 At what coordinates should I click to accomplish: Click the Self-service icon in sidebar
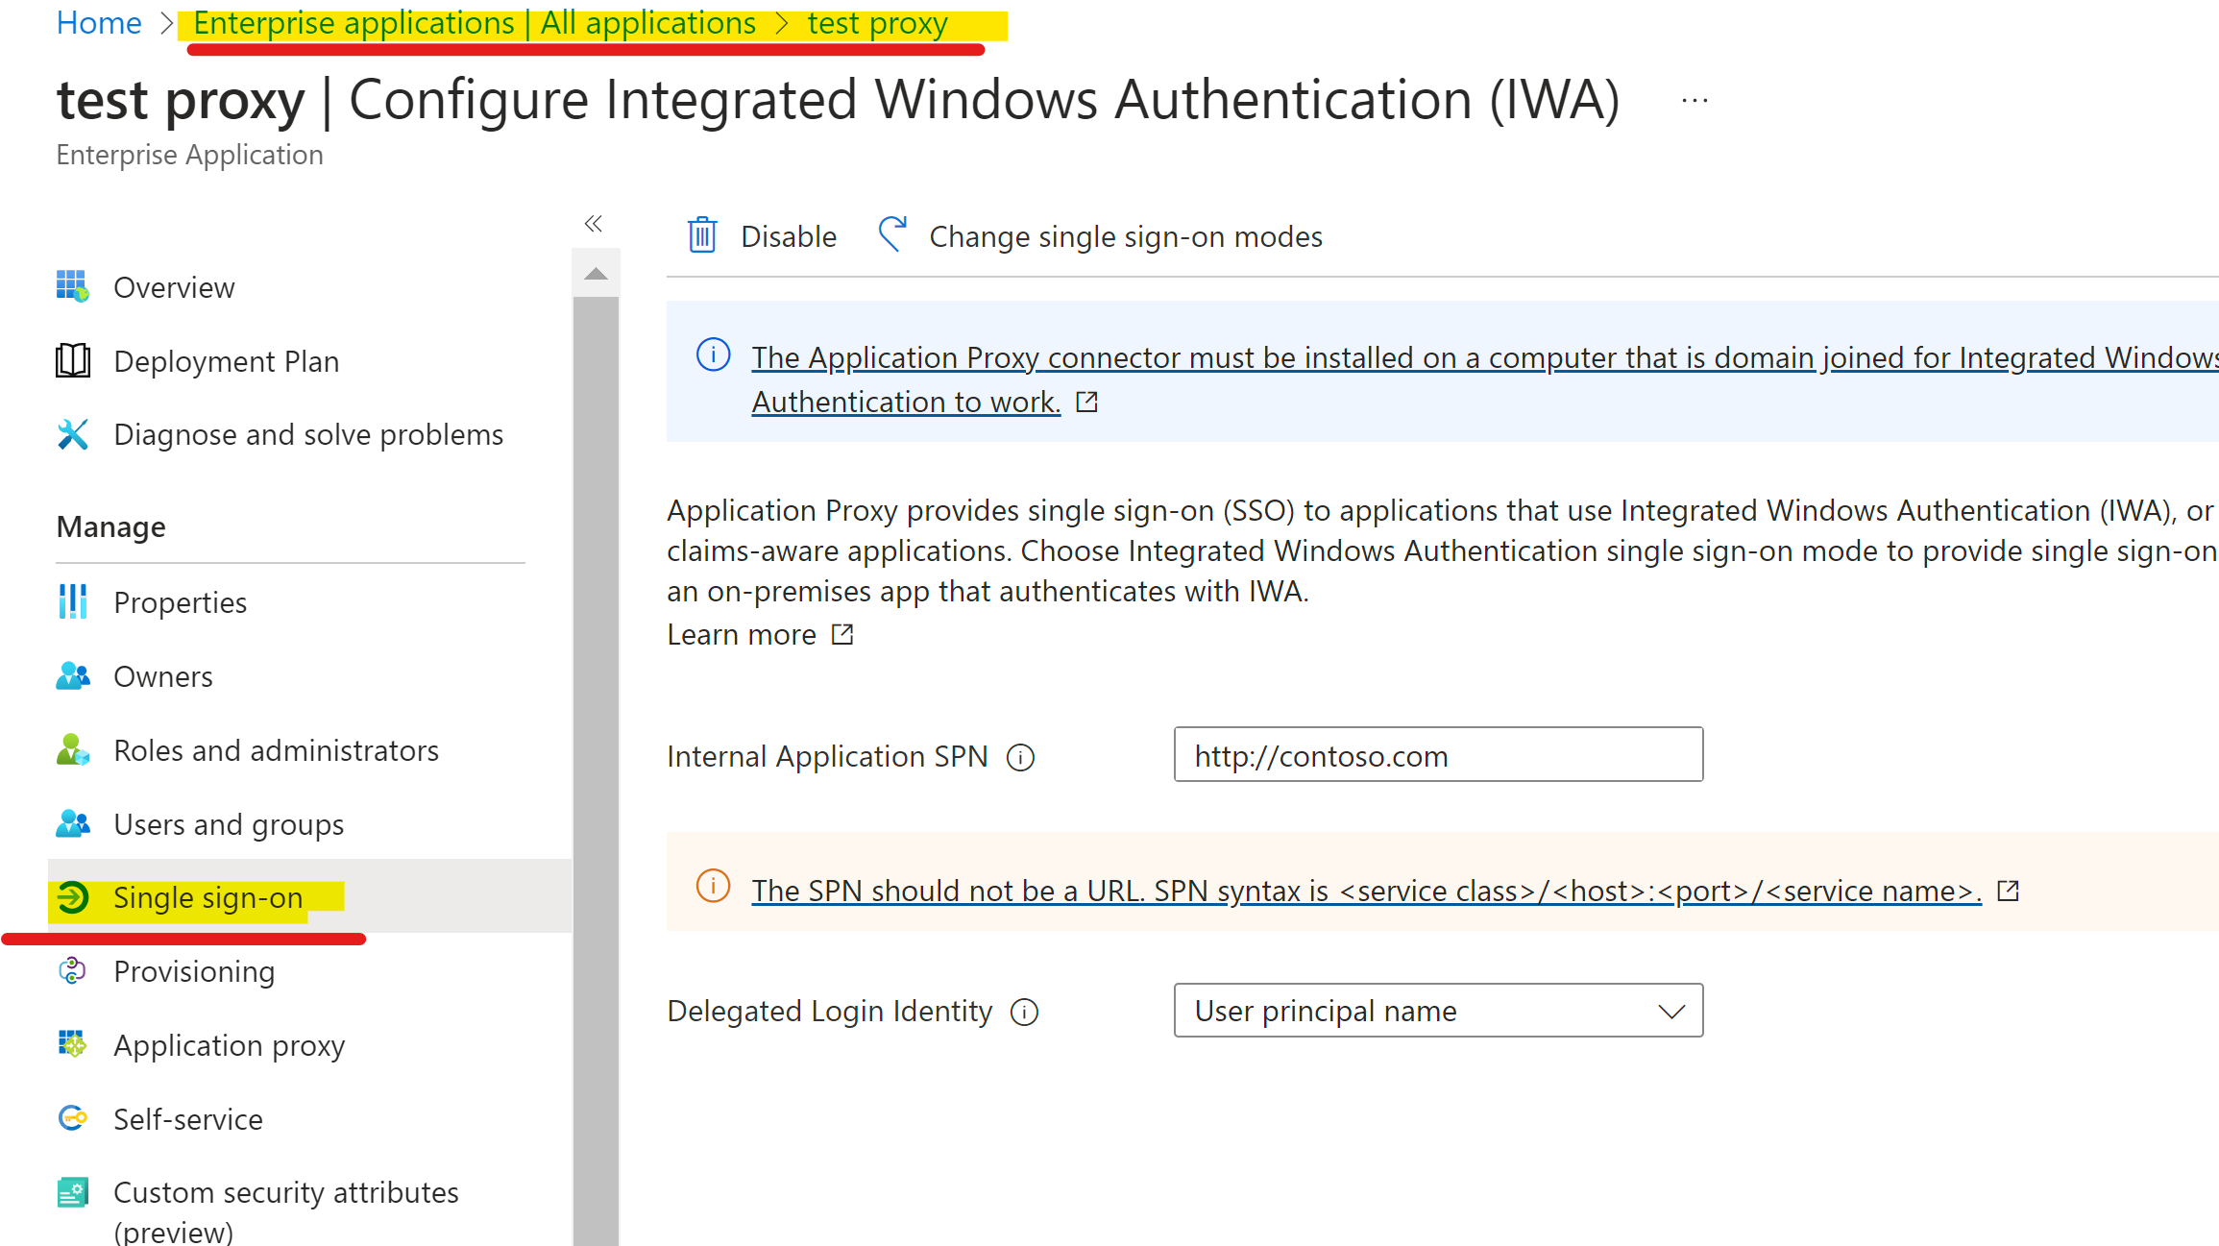[73, 1118]
